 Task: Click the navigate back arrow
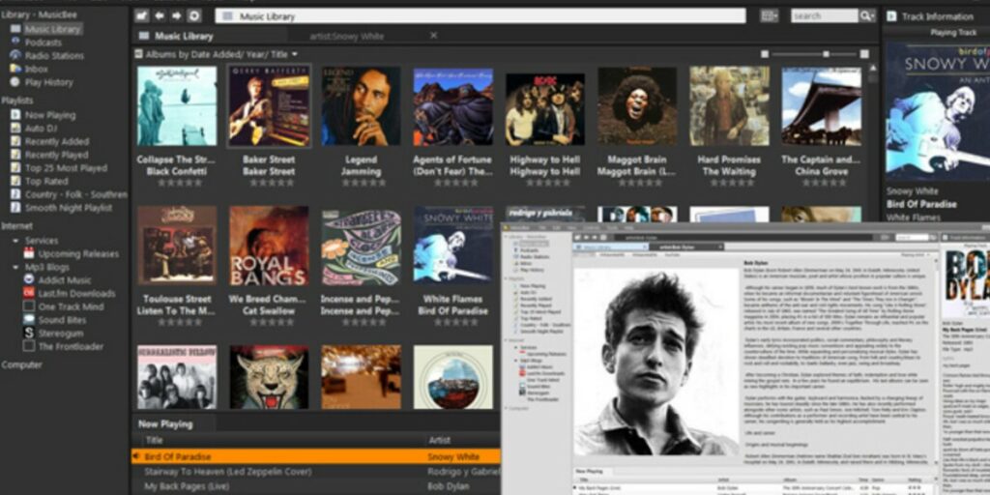160,15
